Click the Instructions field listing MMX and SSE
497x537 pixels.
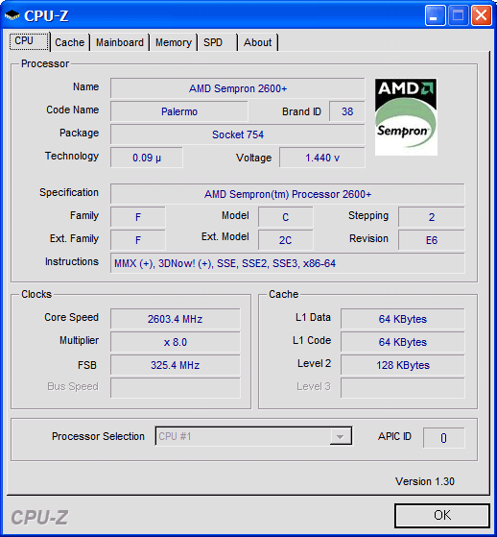point(287,263)
